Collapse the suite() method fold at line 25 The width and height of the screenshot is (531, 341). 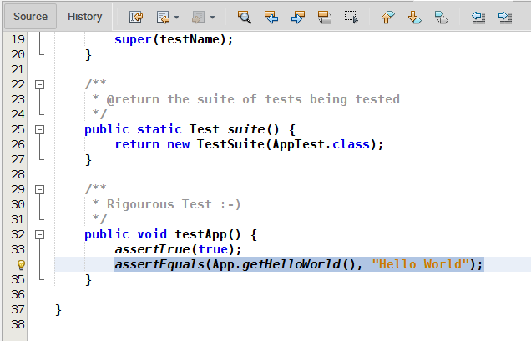38,129
